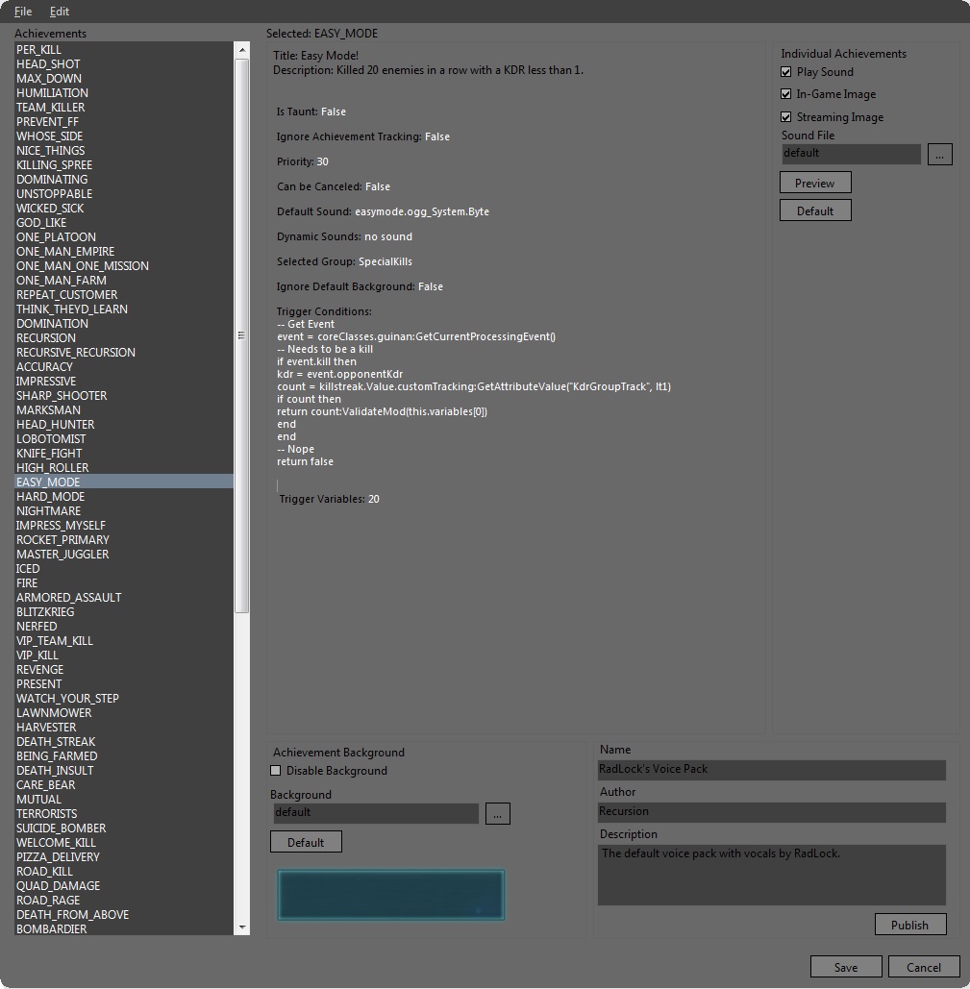
Task: Browse for a custom Background image
Action: [x=497, y=813]
